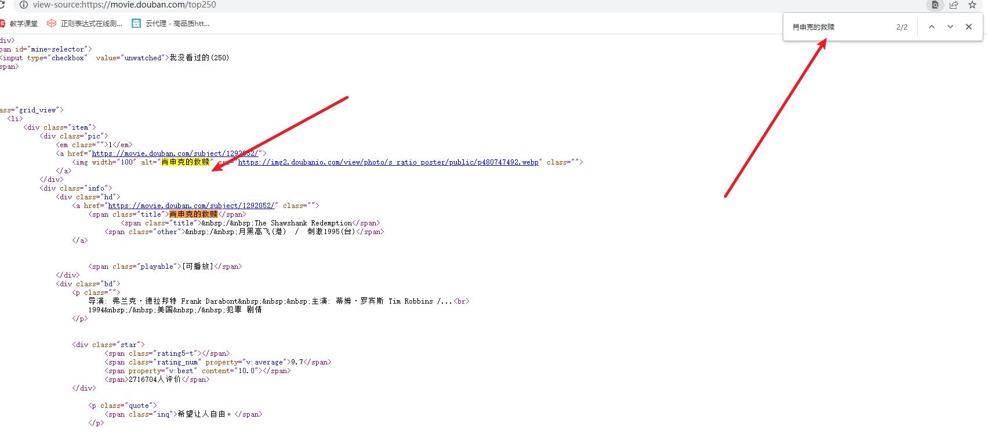
Task: Click the <em class="">1</em> line
Action: (x=94, y=145)
